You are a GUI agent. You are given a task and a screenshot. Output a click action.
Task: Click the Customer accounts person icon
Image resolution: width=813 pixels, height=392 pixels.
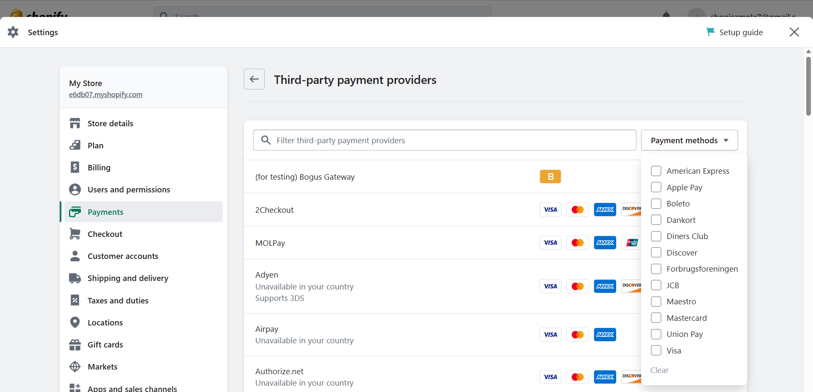75,256
